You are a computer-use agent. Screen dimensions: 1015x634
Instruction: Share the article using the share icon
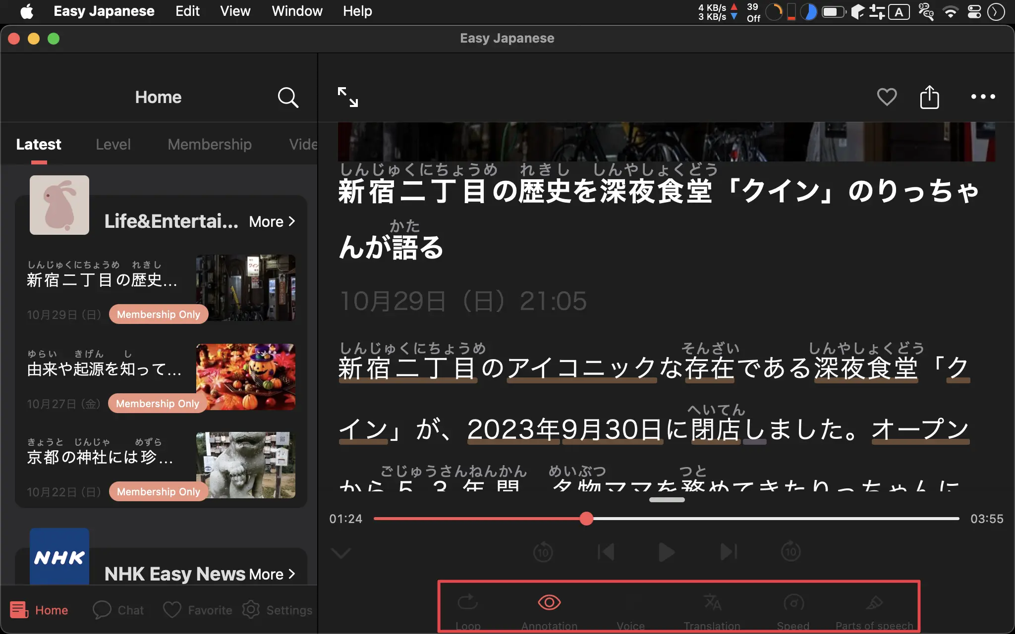point(929,97)
